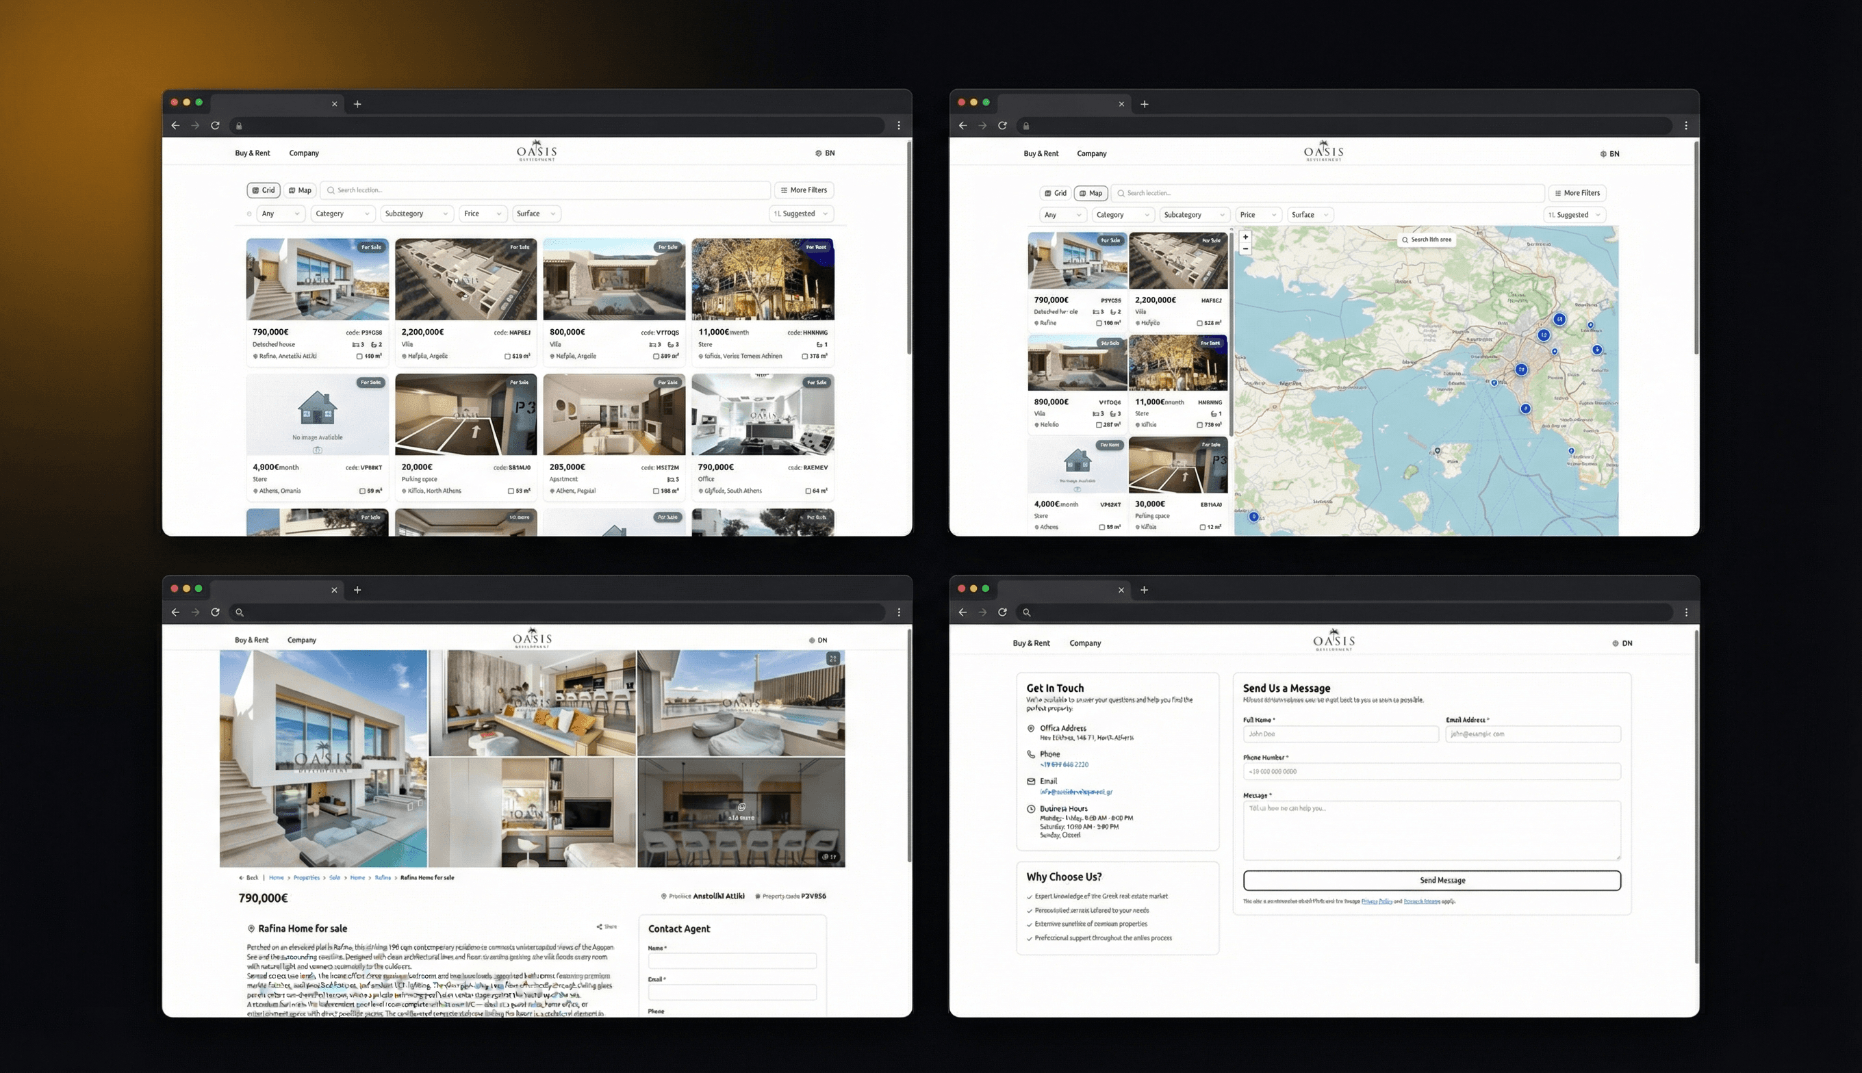This screenshot has width=1862, height=1073.
Task: Click the search magnifier in the location bar
Action: click(333, 190)
